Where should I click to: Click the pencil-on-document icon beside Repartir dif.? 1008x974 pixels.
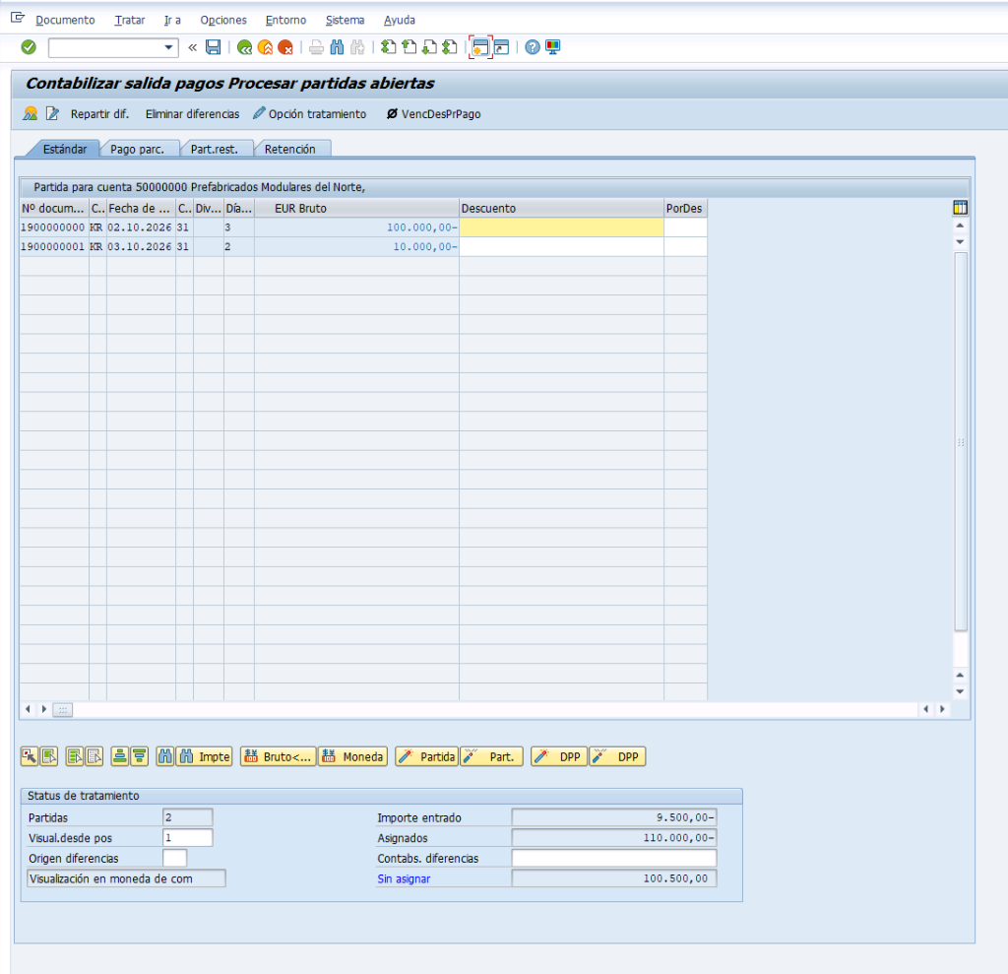(52, 114)
